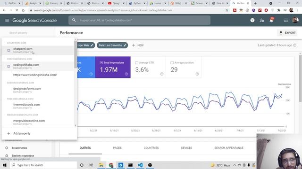The height and width of the screenshot is (169, 302).
Task: Click the Type here to search taskbar box
Action: [x=43, y=165]
